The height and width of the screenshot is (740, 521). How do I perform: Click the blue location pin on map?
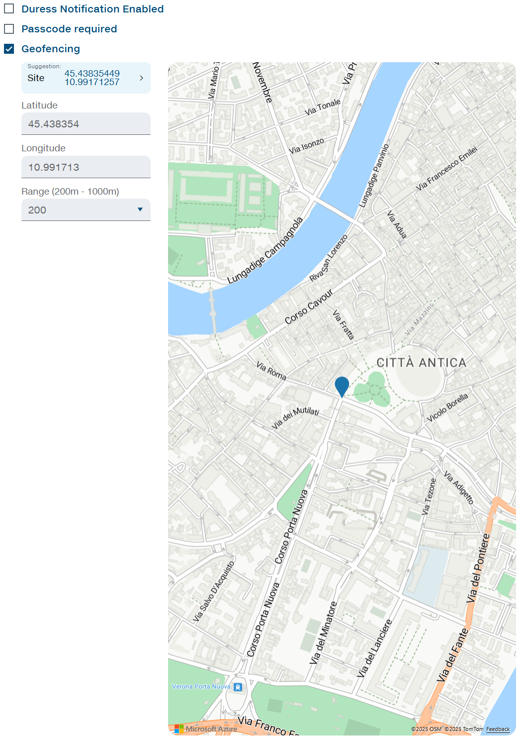pyautogui.click(x=342, y=386)
